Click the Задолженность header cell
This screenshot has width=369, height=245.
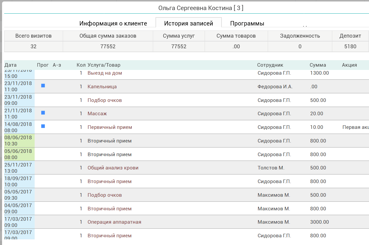pyautogui.click(x=300, y=36)
